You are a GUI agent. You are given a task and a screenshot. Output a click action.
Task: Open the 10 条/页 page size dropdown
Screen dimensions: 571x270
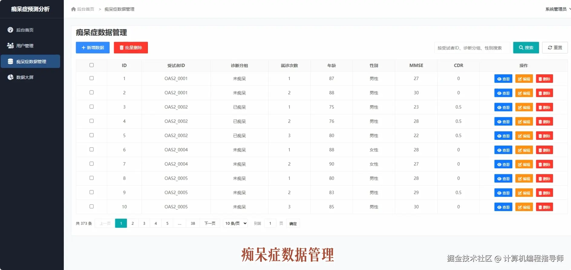click(235, 223)
